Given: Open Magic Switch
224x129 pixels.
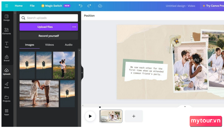Looking at the screenshot, I should 56,6.
